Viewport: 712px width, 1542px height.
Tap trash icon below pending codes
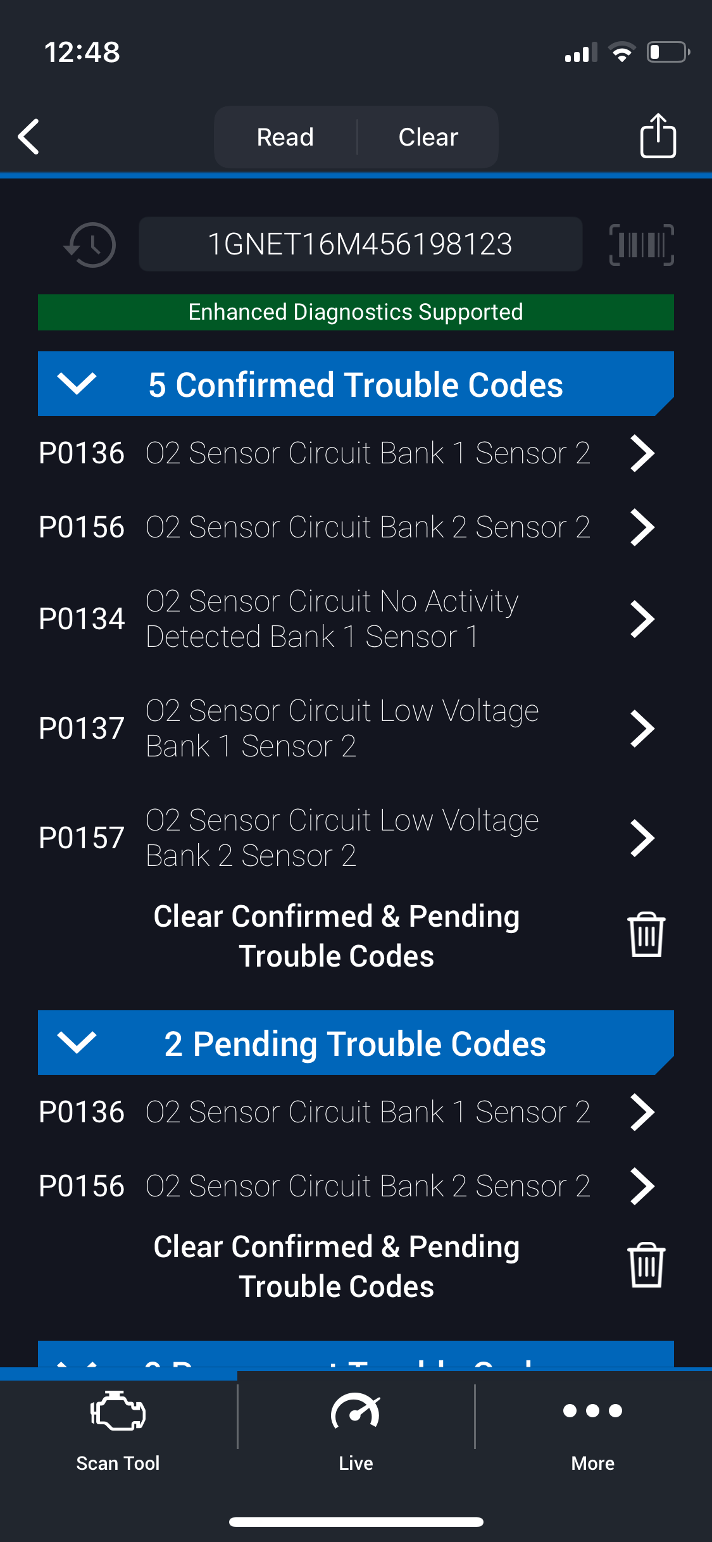tap(646, 1265)
